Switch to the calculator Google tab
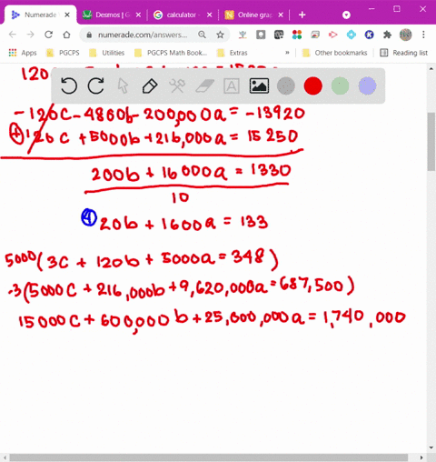 click(183, 15)
